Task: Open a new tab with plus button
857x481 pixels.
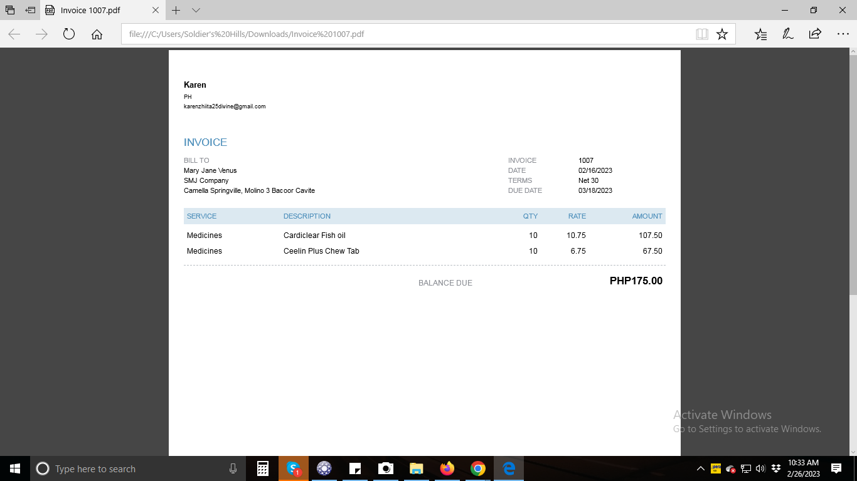Action: (176, 11)
